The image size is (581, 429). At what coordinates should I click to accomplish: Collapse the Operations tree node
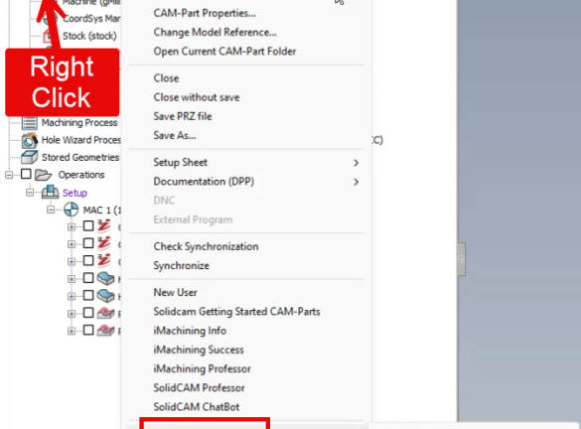click(x=9, y=175)
